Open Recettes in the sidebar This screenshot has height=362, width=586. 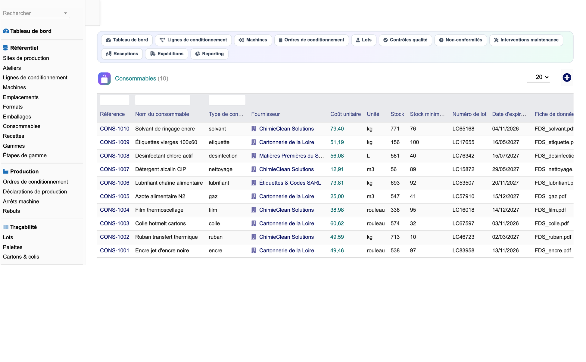tap(14, 136)
